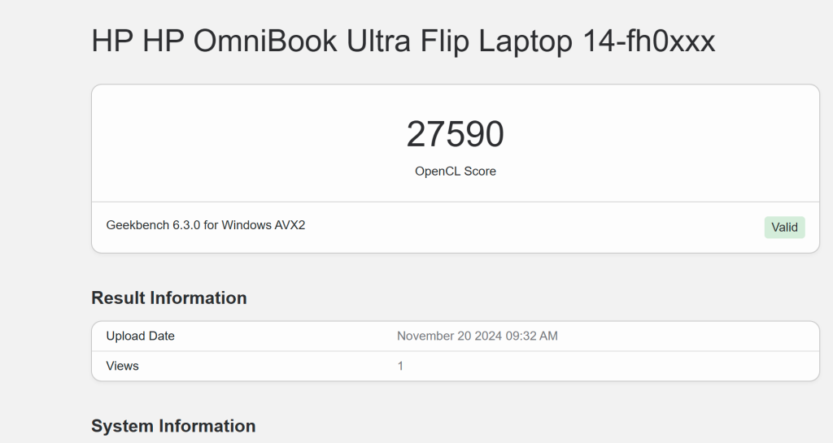Click the word Ultra in page title
The height and width of the screenshot is (443, 833).
(x=379, y=41)
